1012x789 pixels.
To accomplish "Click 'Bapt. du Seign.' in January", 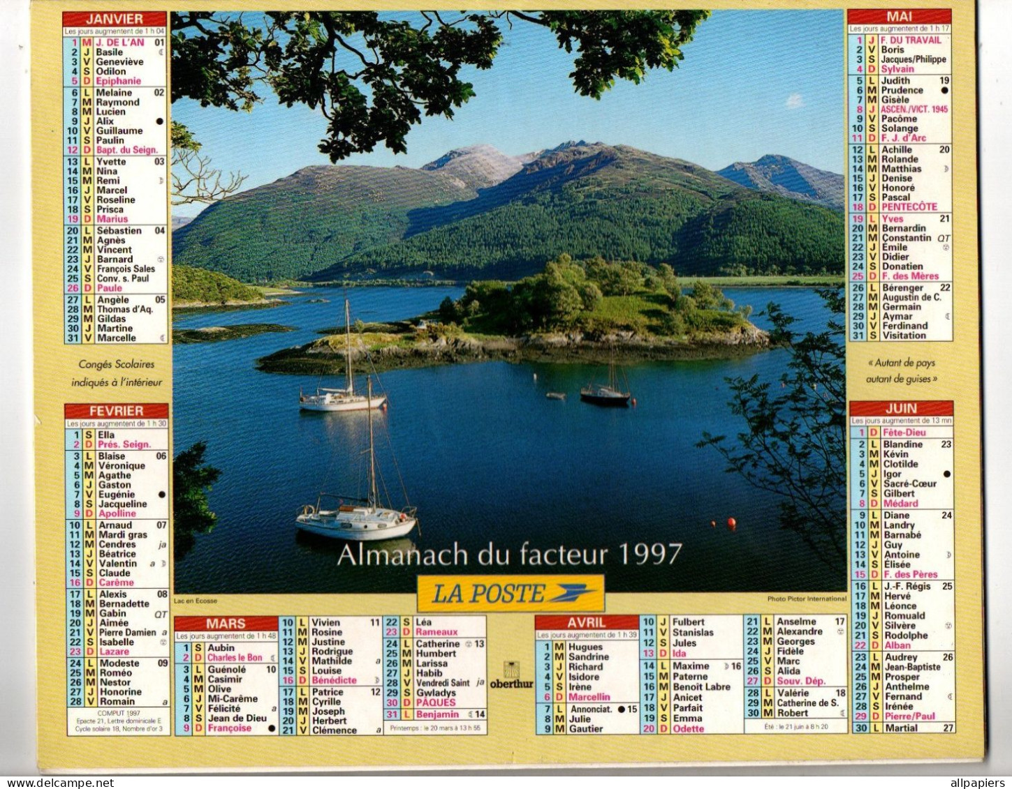I will point(127,150).
